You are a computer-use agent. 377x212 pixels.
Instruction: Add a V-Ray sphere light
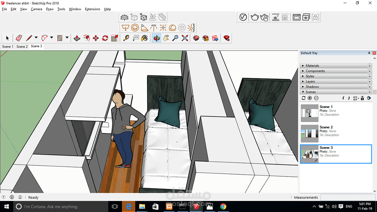135,28
